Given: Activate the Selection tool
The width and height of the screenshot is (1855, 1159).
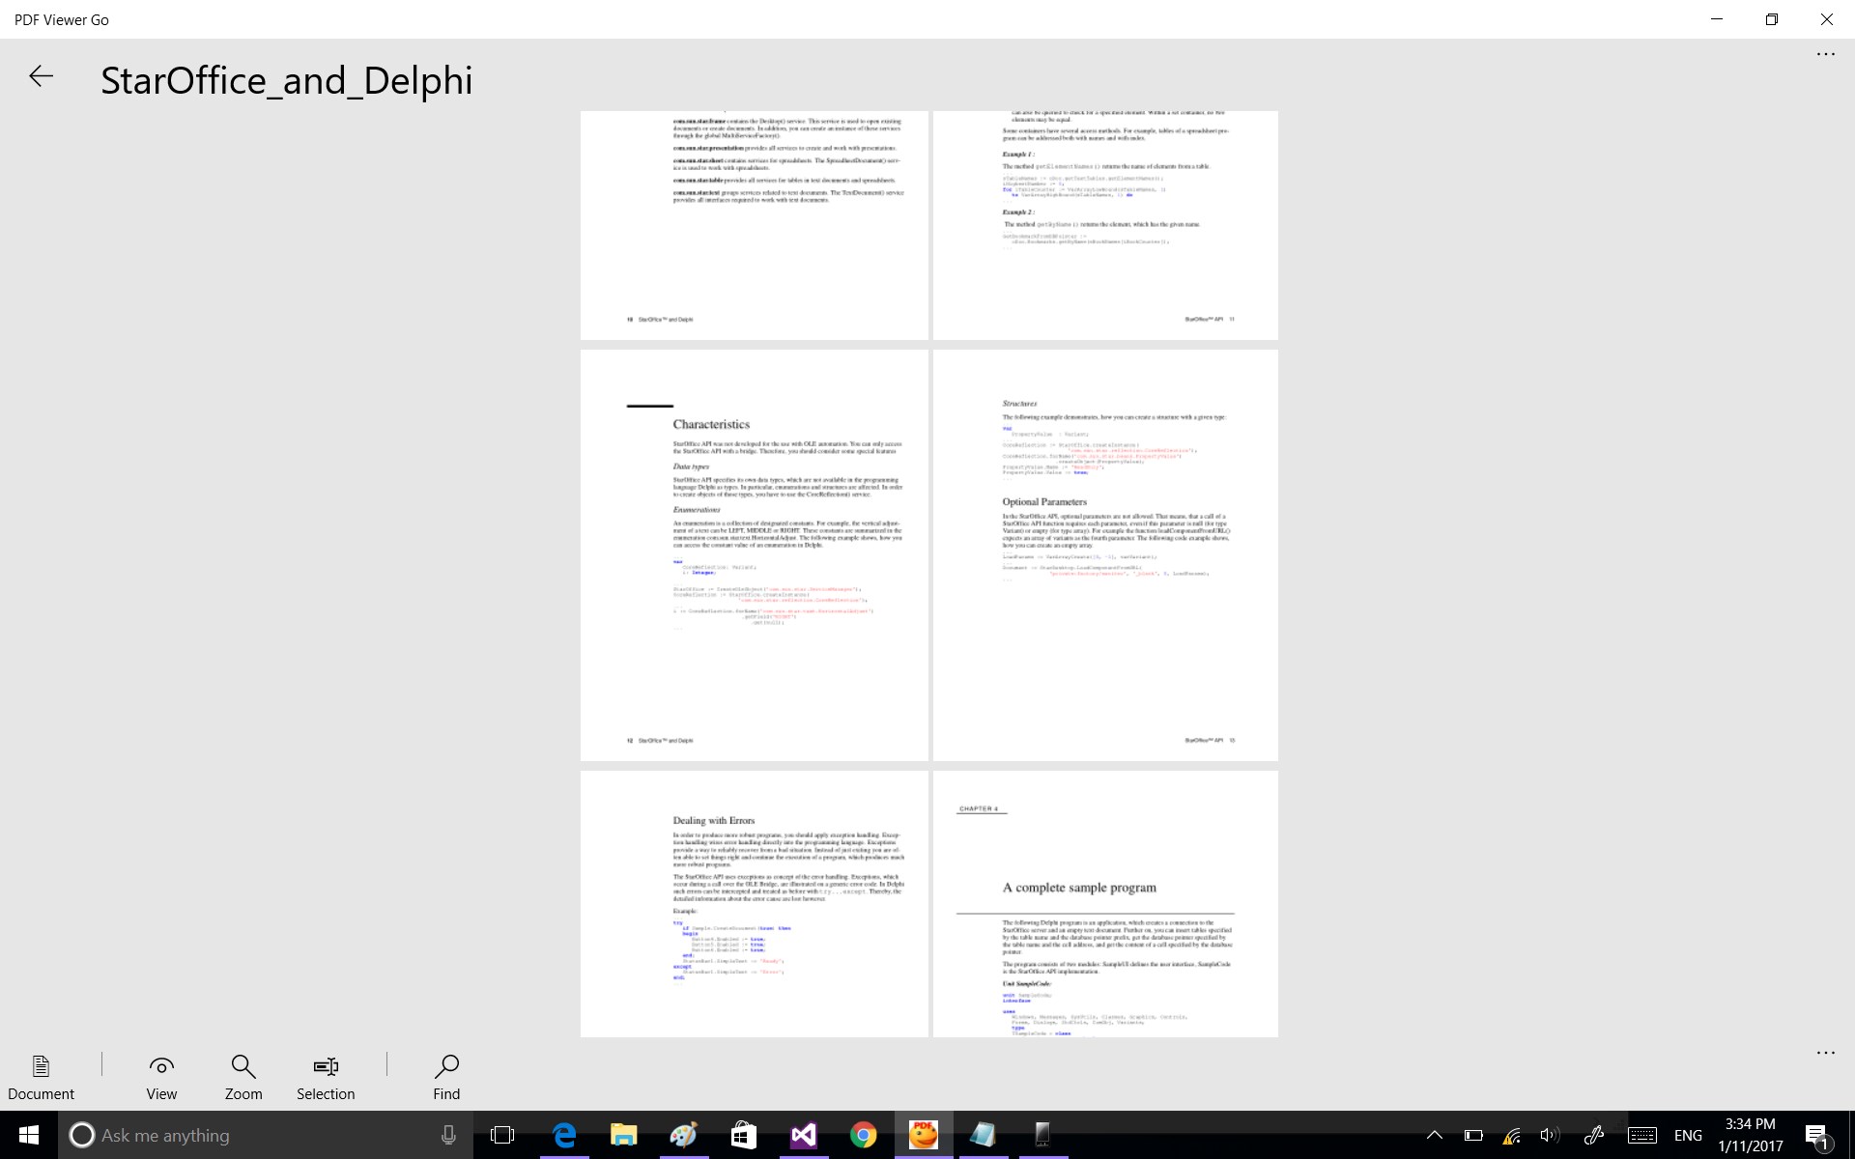Looking at the screenshot, I should click(326, 1076).
